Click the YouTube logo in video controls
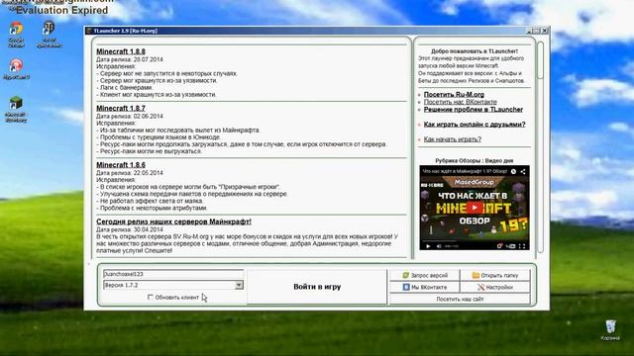This screenshot has width=634, height=356. pyautogui.click(x=511, y=246)
